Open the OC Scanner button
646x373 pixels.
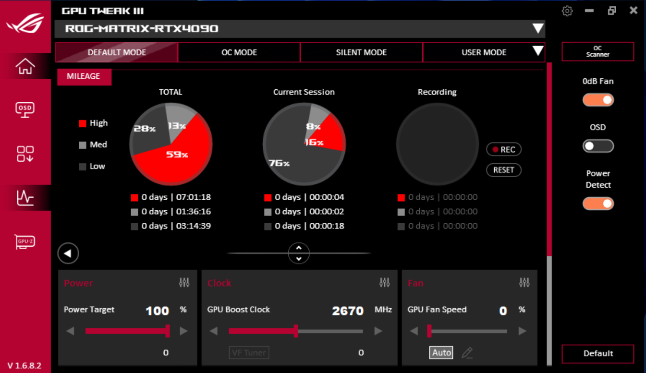(x=598, y=51)
